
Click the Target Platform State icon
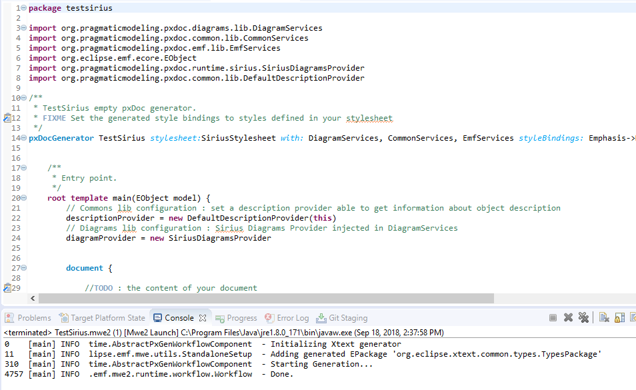64,318
